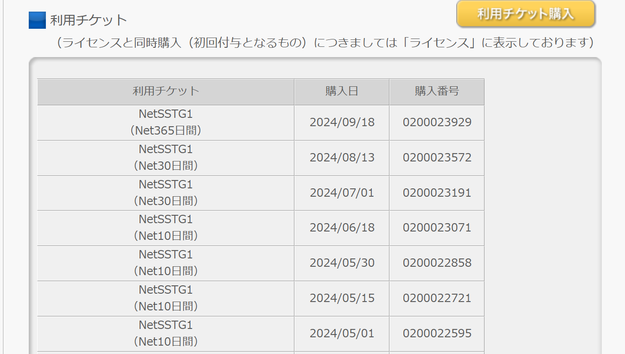The width and height of the screenshot is (625, 354).
Task: Click the 購入番号 column header
Action: pos(437,91)
